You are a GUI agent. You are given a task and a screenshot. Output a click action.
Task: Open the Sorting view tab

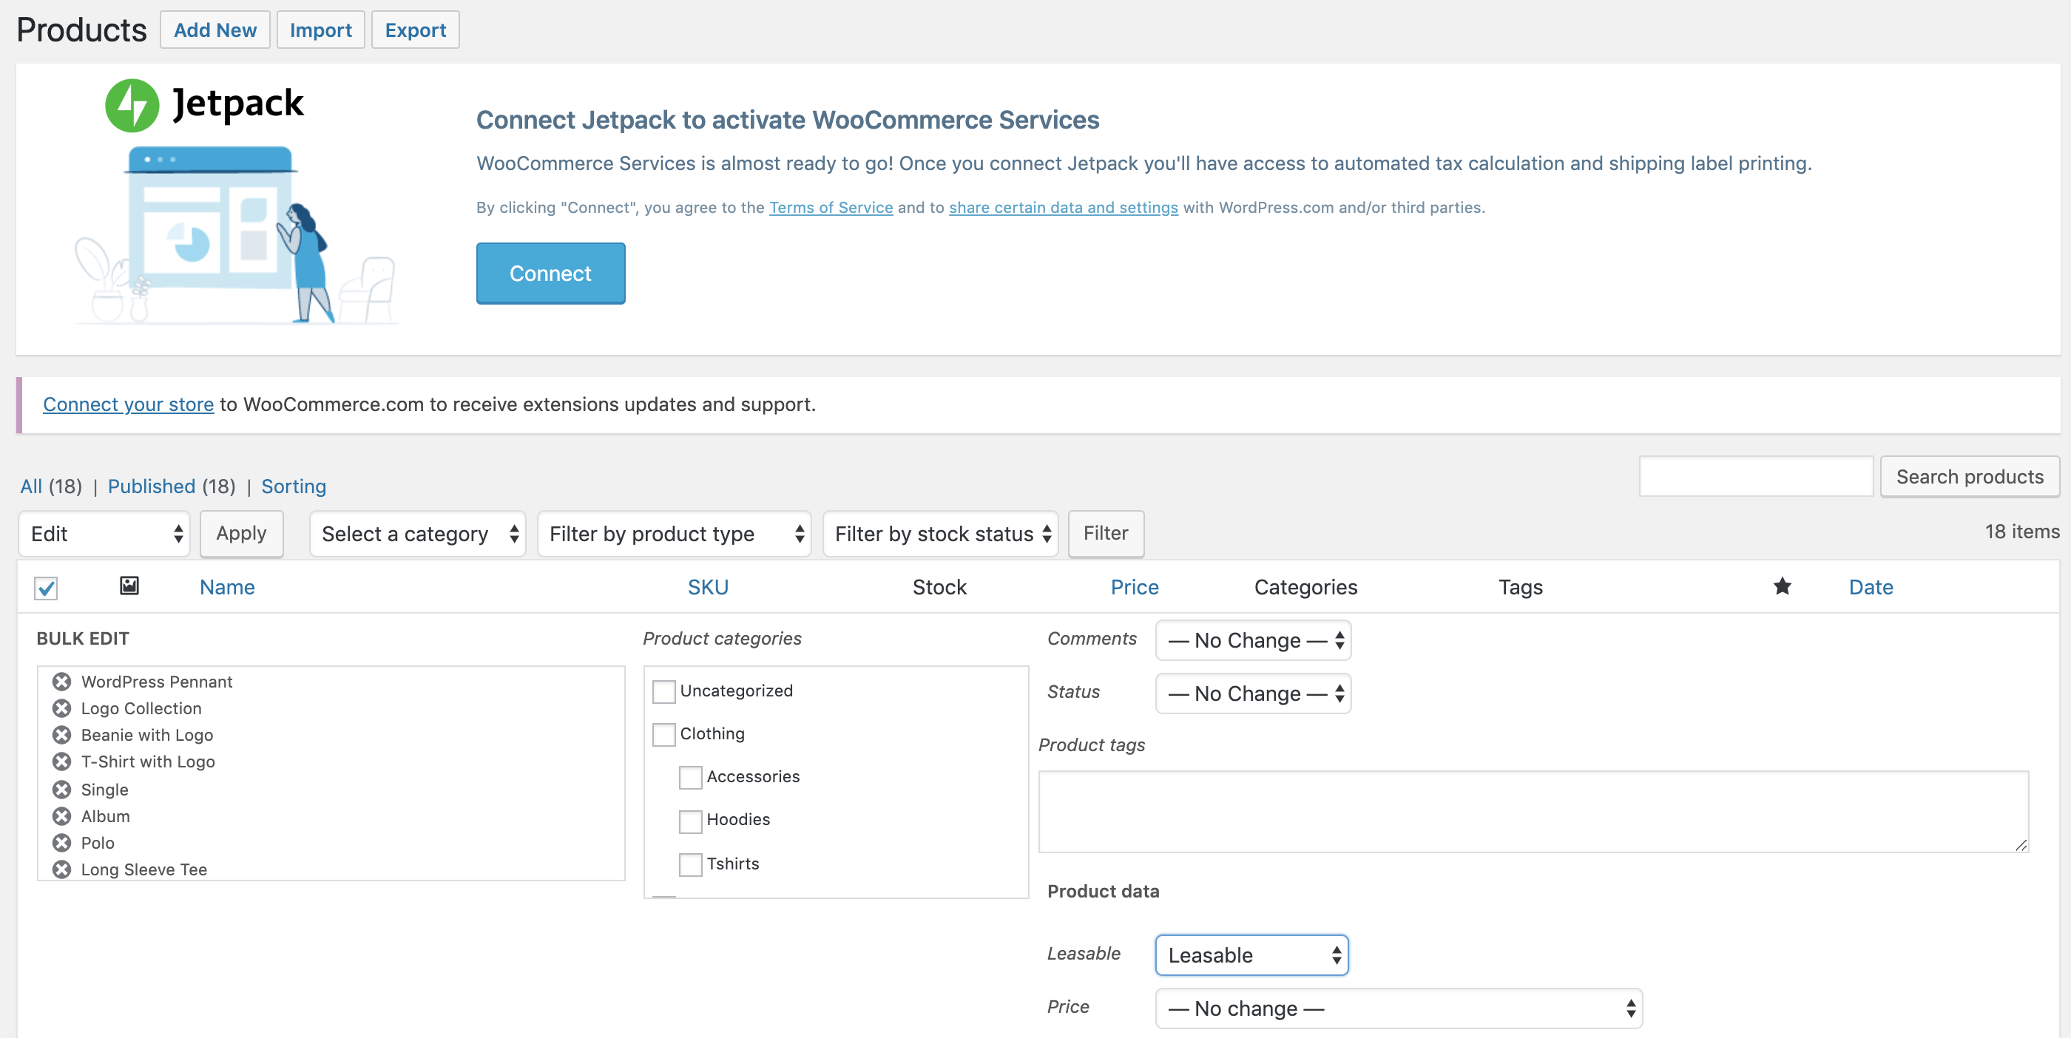pos(294,486)
